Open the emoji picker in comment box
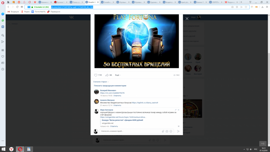Screen dimensions: 270x152 tap(171, 131)
